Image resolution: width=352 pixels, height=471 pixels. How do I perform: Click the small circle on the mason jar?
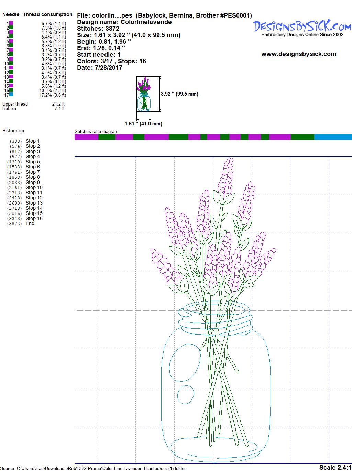tap(186, 394)
